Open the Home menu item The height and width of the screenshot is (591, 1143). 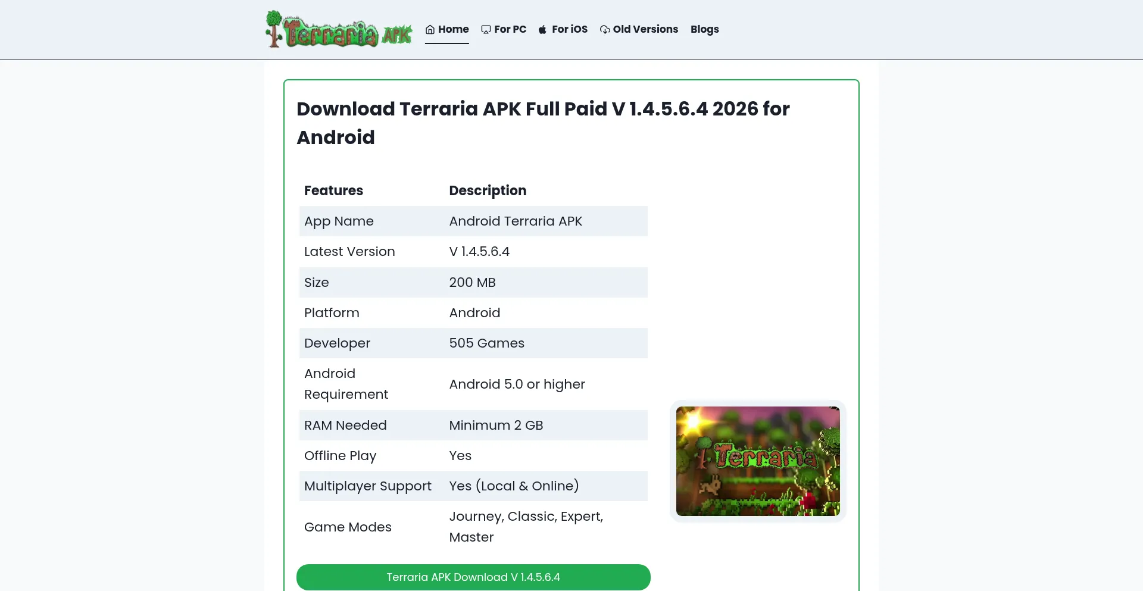[x=447, y=29]
